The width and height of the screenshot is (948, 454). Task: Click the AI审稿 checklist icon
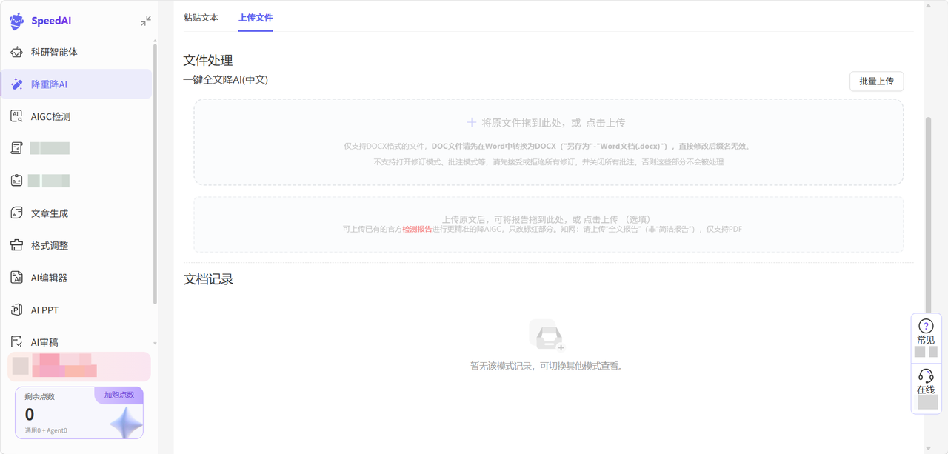(x=16, y=341)
